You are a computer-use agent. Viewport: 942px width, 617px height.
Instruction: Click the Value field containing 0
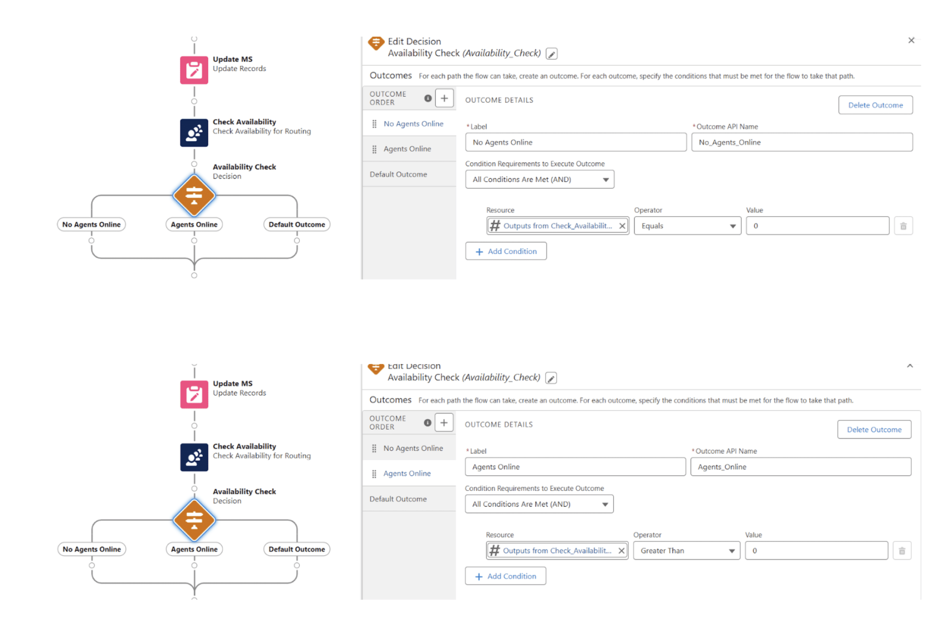click(817, 226)
